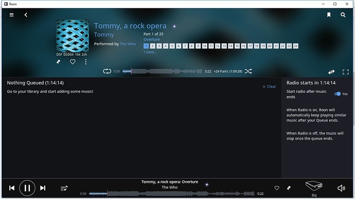Click 'The Who' in the footer
Viewport: 355px width, 199px height.
(170, 187)
